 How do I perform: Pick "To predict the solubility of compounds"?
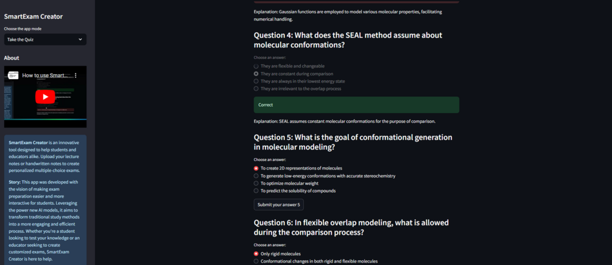coord(256,191)
